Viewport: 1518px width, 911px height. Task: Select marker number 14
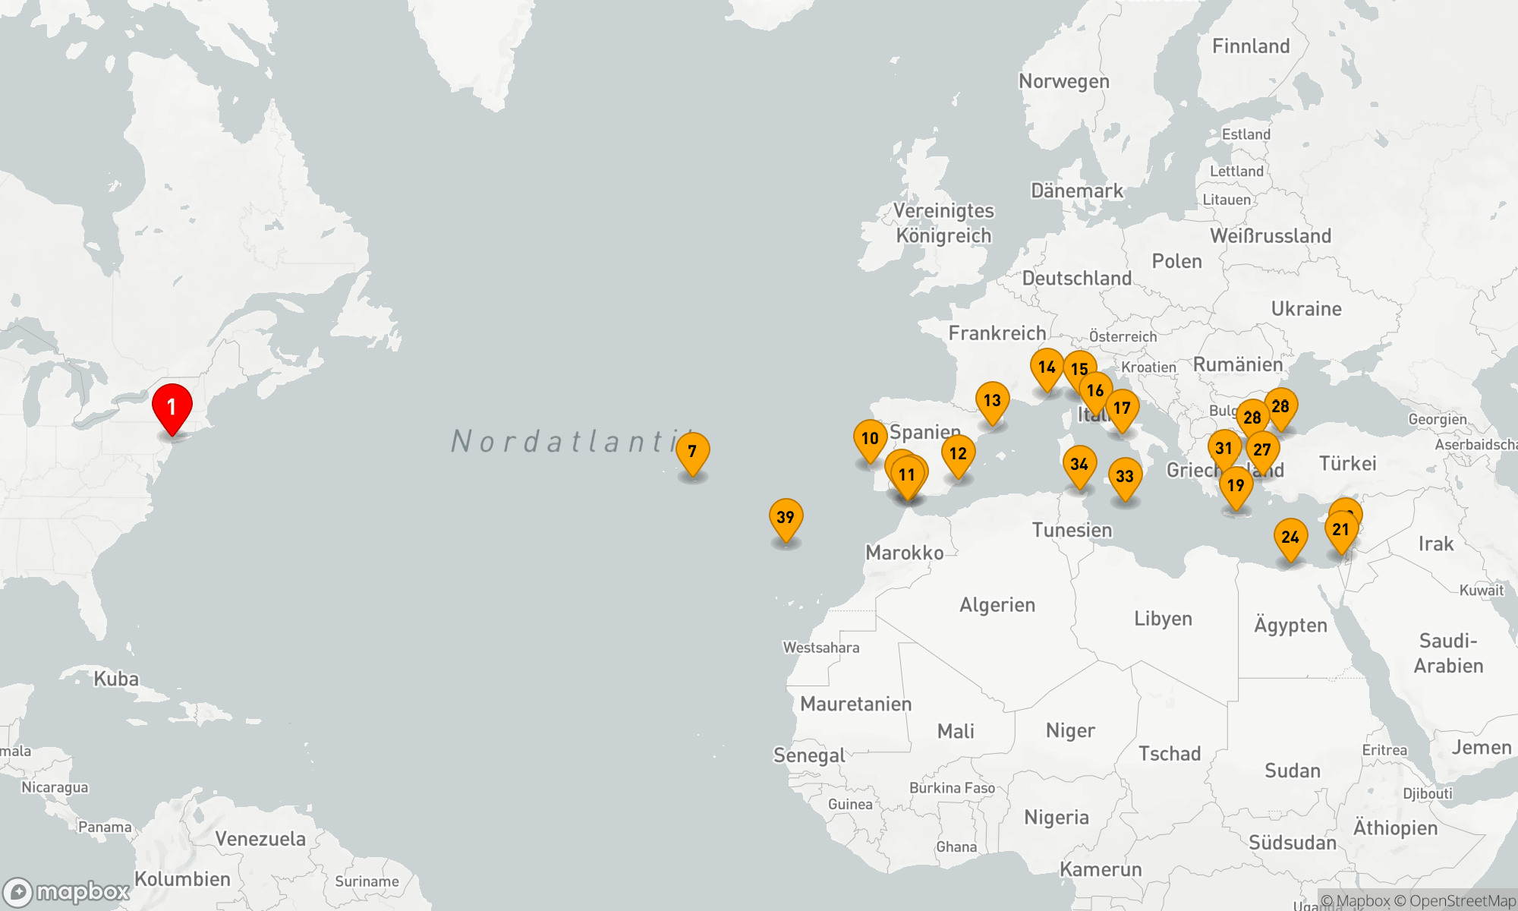click(1047, 367)
